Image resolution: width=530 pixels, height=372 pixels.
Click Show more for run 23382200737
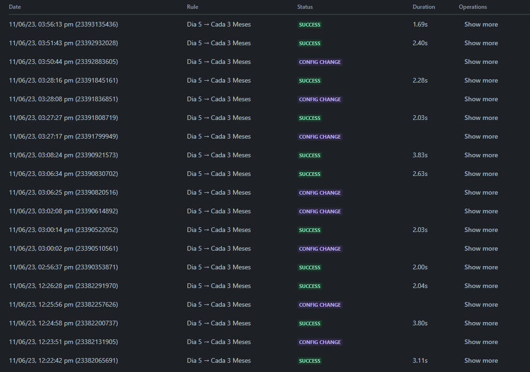pos(481,323)
